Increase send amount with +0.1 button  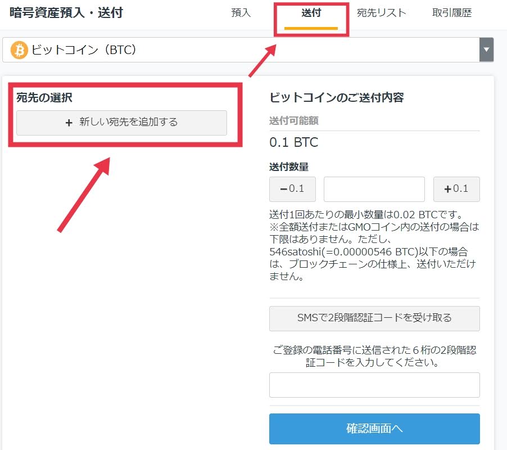point(456,189)
